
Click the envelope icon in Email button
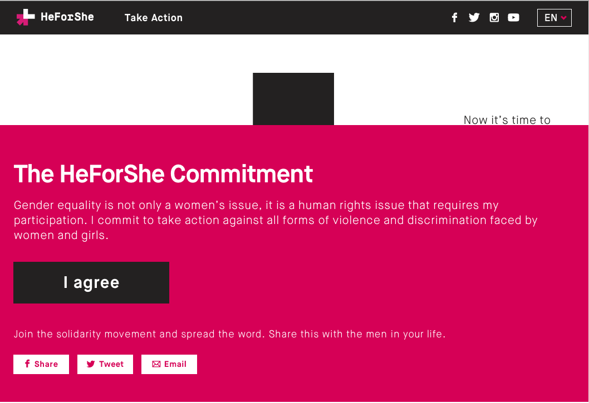click(156, 364)
